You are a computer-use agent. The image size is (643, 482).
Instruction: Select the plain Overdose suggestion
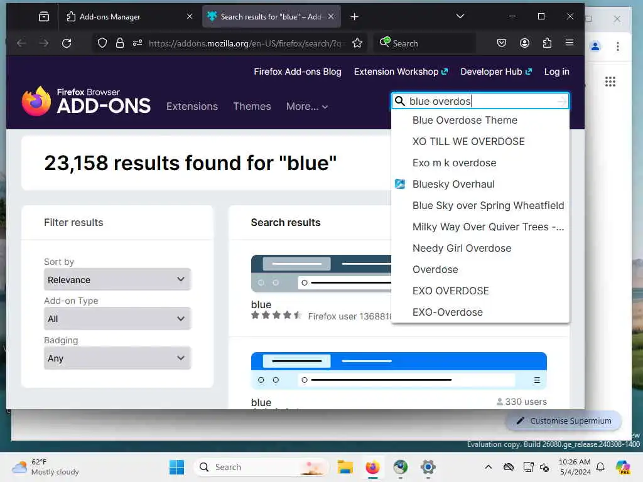480,269
